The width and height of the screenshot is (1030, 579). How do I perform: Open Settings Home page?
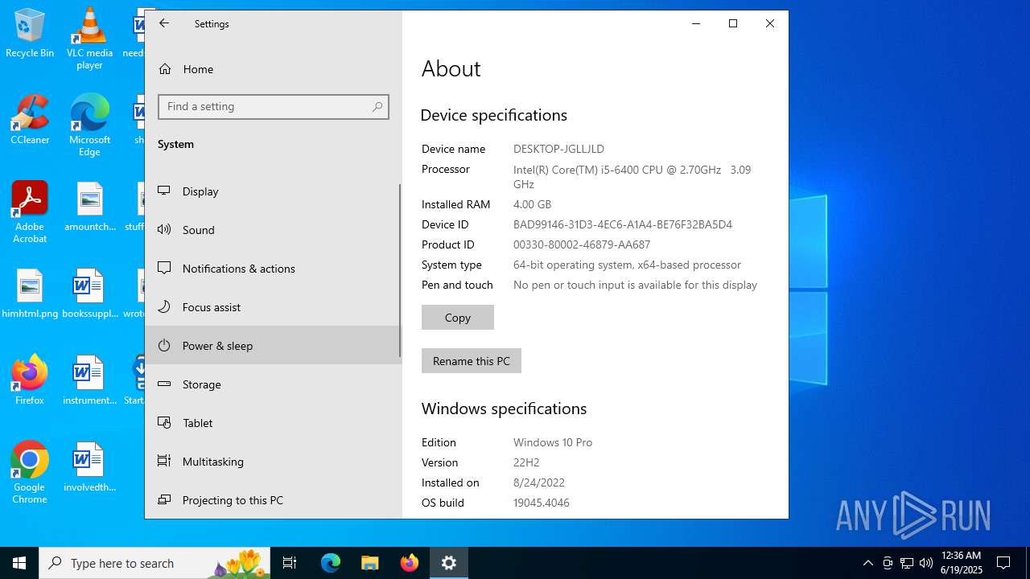pos(274,69)
